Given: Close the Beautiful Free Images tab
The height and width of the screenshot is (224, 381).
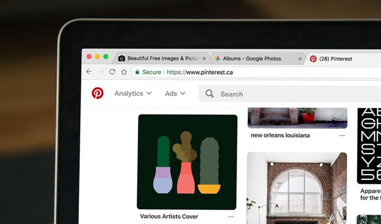Looking at the screenshot, I should (204, 58).
